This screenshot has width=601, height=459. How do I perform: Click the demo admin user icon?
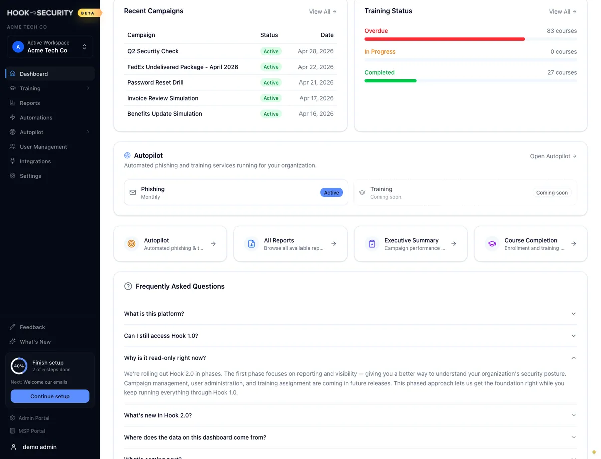[x=14, y=447]
